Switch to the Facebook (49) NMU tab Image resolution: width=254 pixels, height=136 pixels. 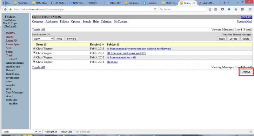[58, 3]
